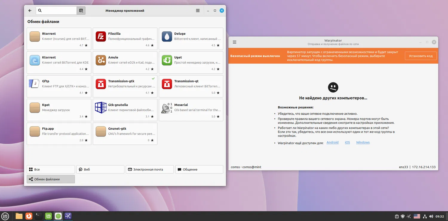Viewport: 448px width, 221px height.
Task: Open the Filezilla app card
Action: click(x=125, y=39)
